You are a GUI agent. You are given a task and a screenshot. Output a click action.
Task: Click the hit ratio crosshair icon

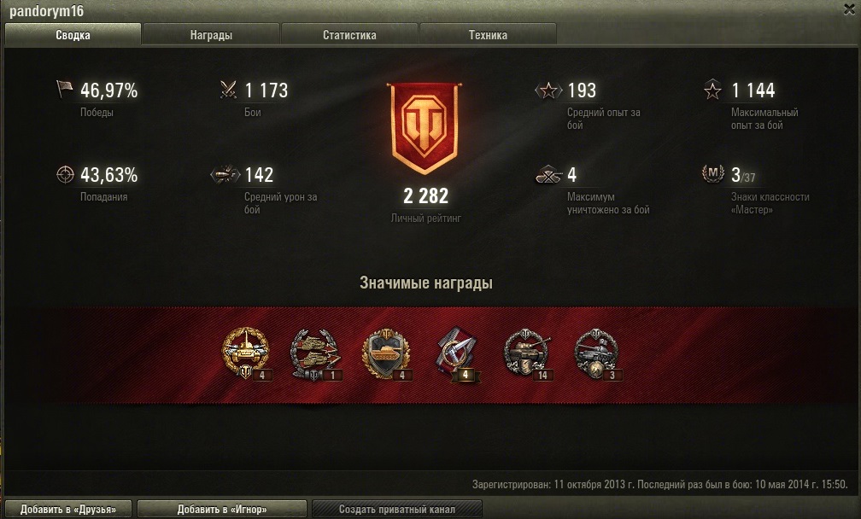(x=65, y=174)
